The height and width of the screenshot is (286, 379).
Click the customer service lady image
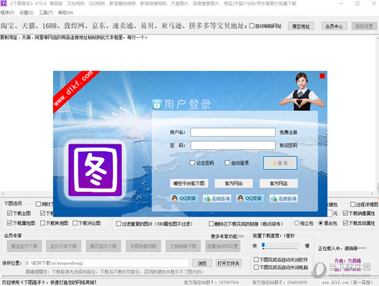coord(302,91)
